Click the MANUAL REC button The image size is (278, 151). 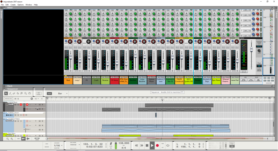coord(8,99)
